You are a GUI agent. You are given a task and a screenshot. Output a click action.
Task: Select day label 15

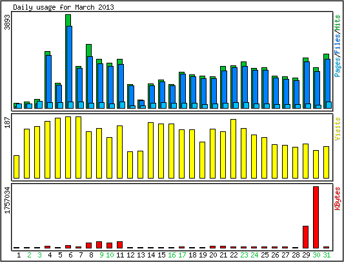tap(161, 255)
